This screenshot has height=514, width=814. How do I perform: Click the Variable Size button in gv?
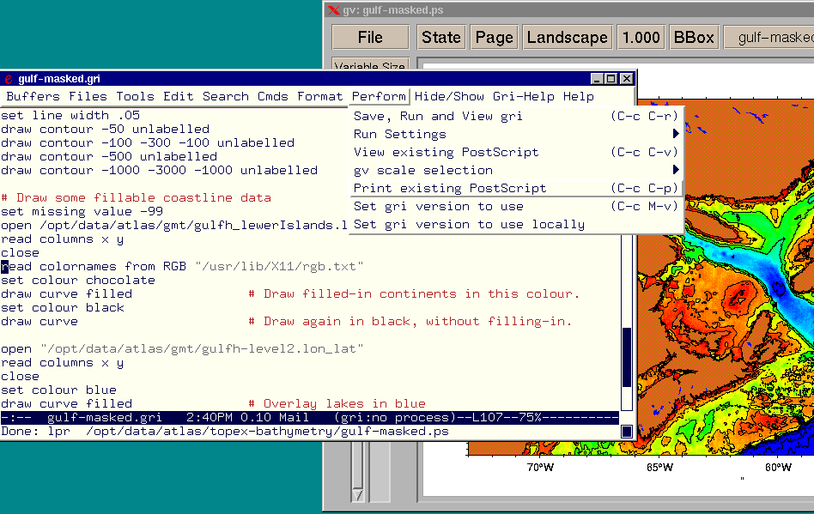[x=370, y=65]
